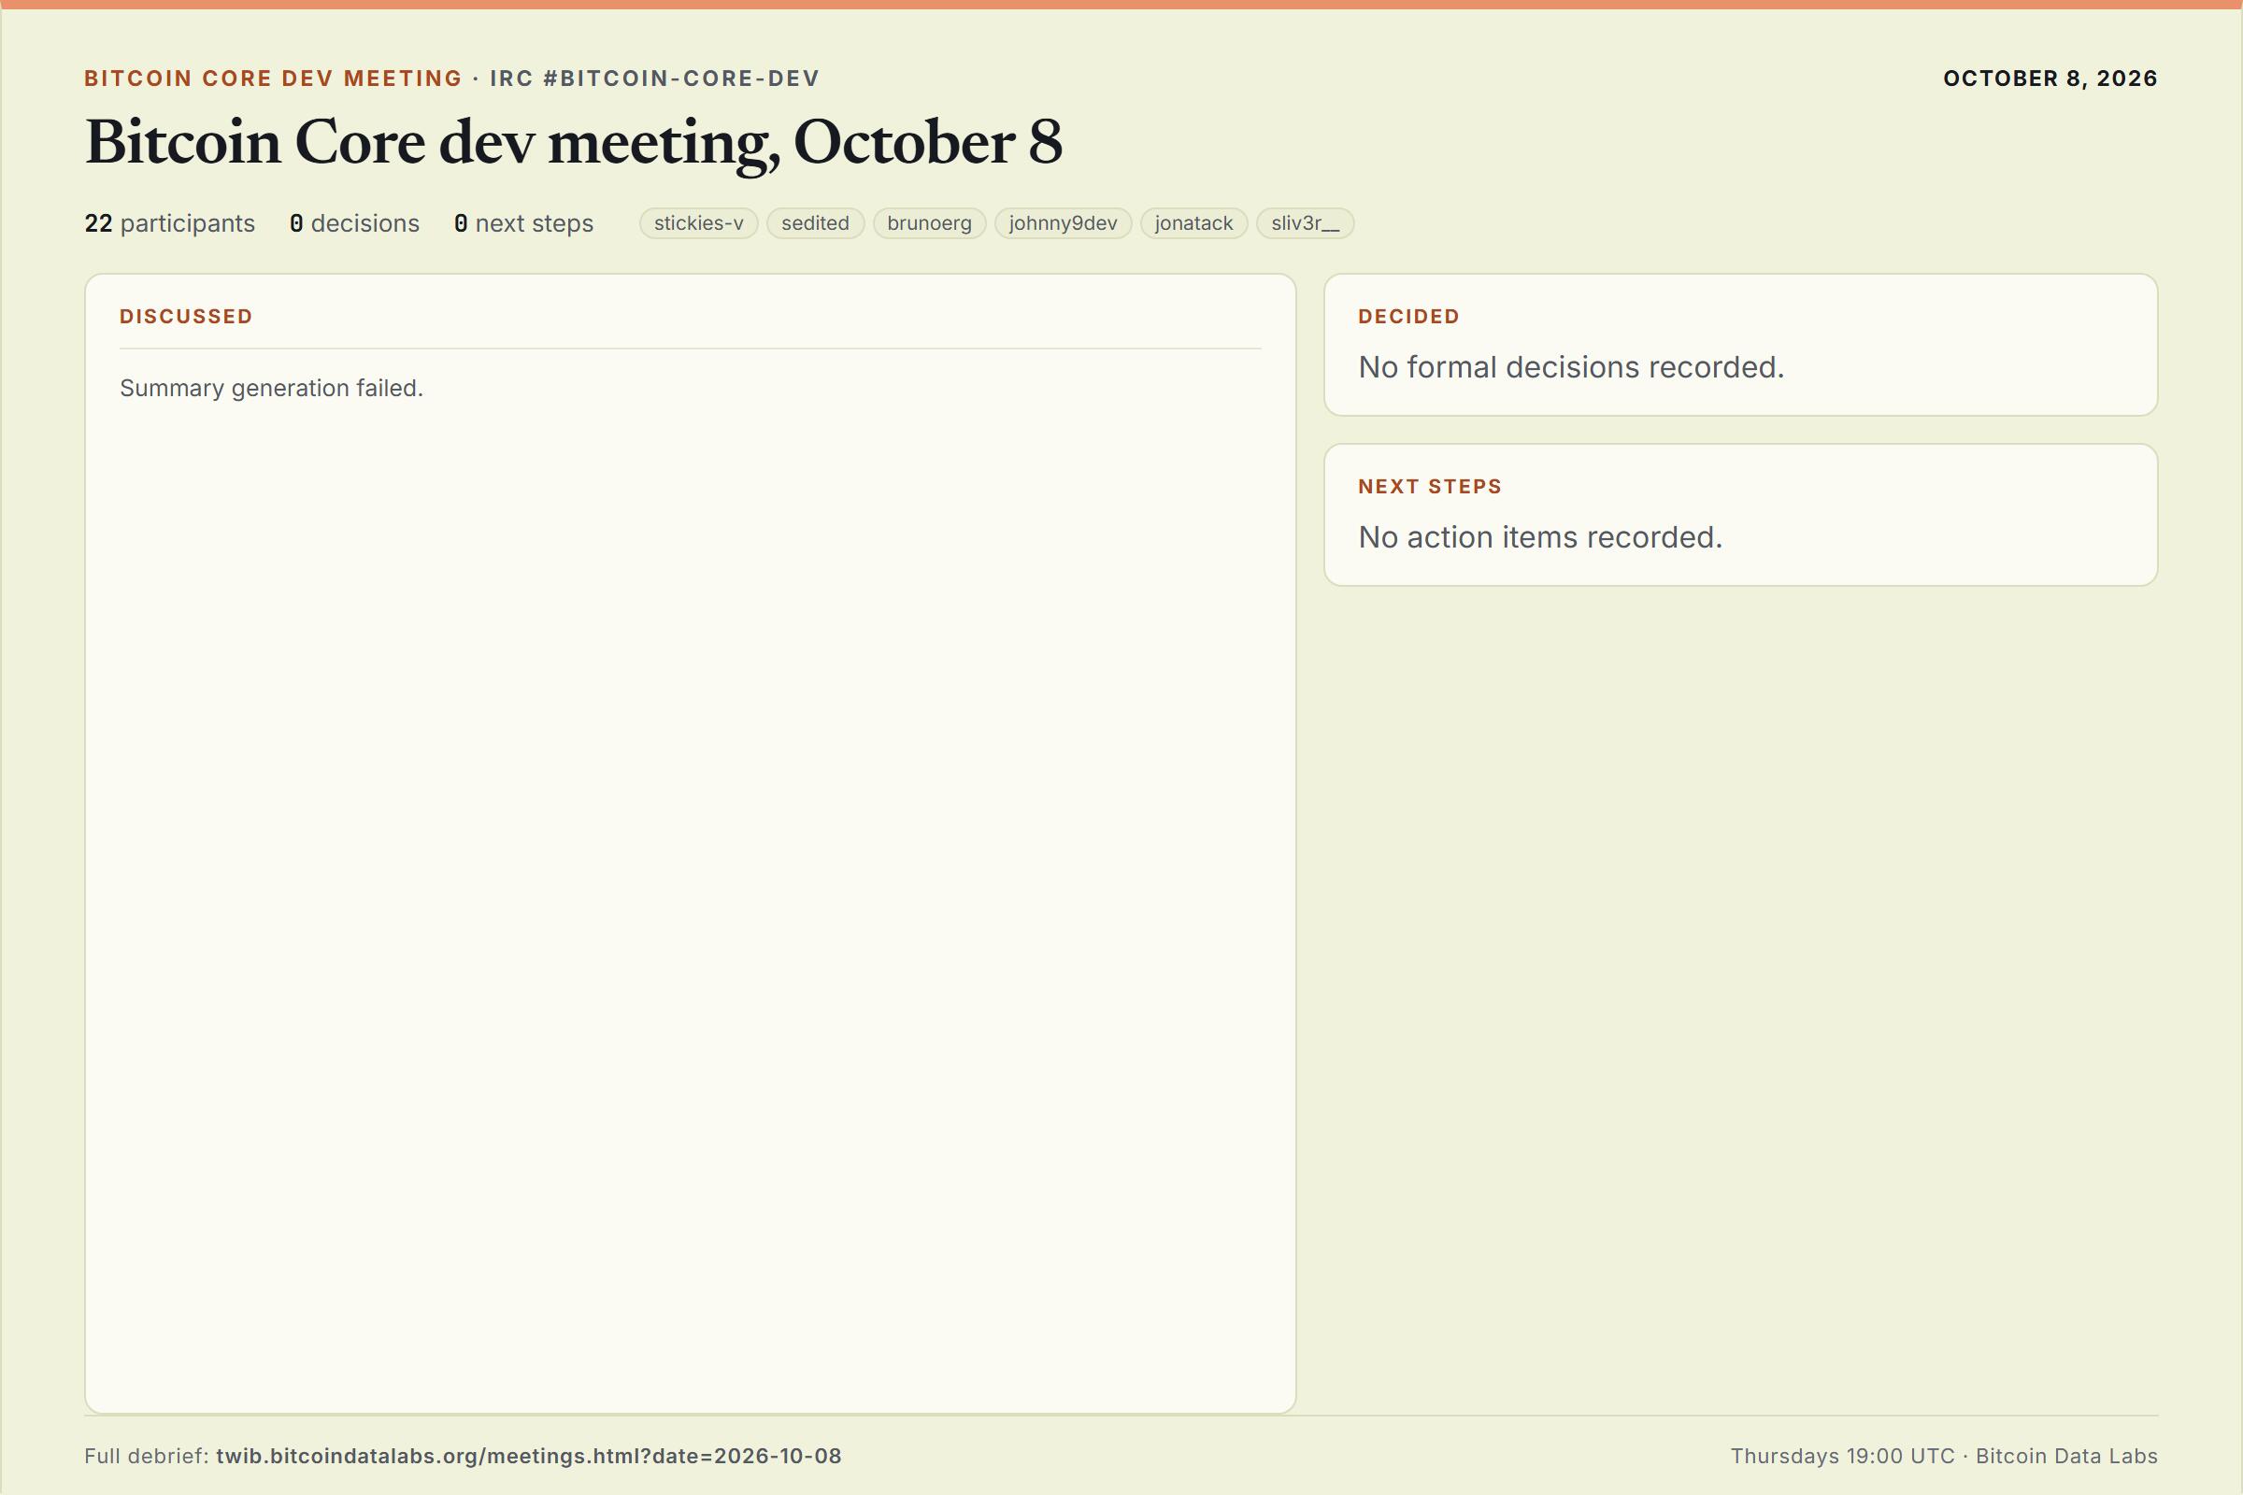Click 'Summary generation failed.' message
2243x1495 pixels.
click(x=272, y=388)
